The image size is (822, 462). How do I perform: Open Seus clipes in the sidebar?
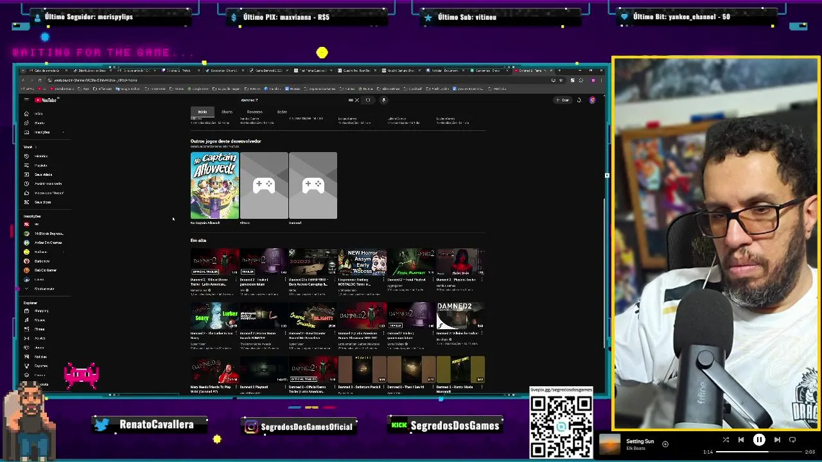42,202
